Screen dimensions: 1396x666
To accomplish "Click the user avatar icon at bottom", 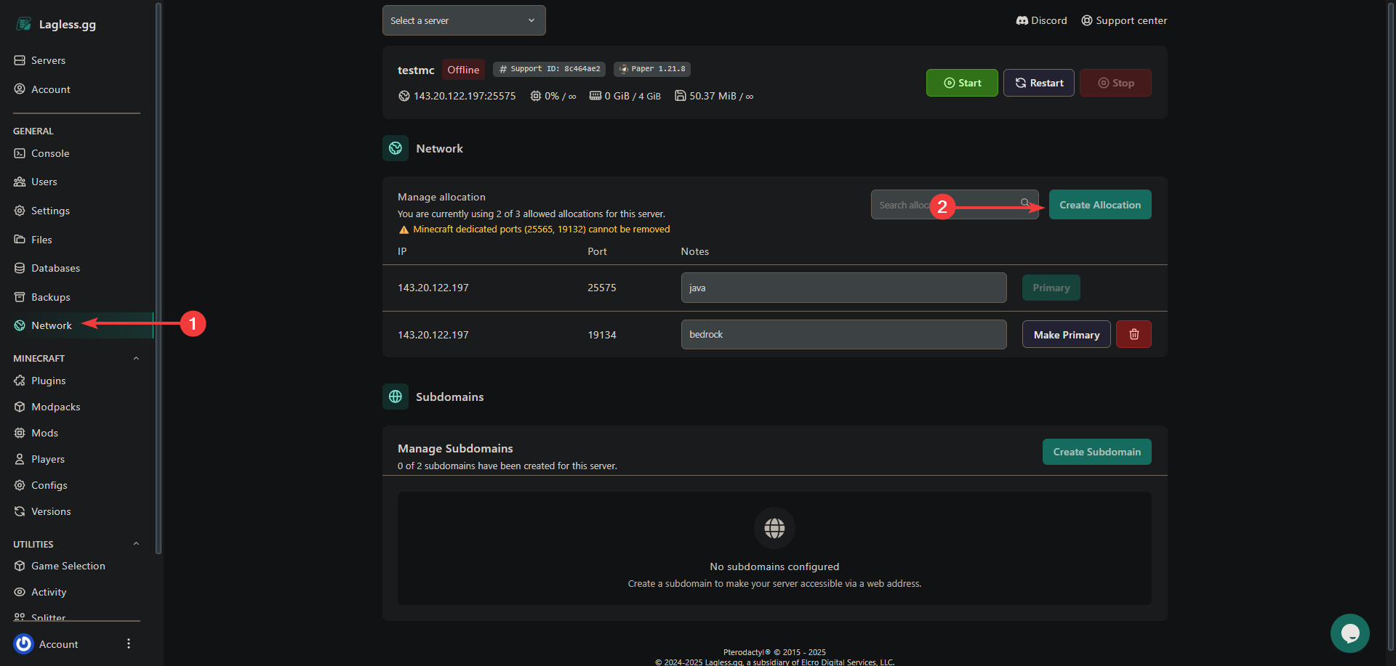I will [24, 644].
